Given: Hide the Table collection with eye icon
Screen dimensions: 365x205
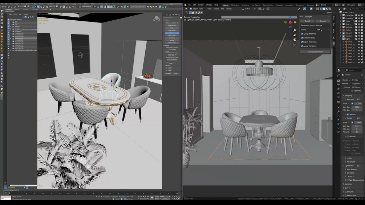Looking at the screenshot, I should 359,21.
